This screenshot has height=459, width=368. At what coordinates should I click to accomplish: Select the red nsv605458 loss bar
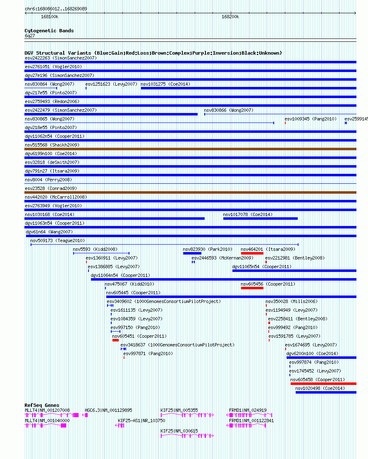(x=323, y=384)
